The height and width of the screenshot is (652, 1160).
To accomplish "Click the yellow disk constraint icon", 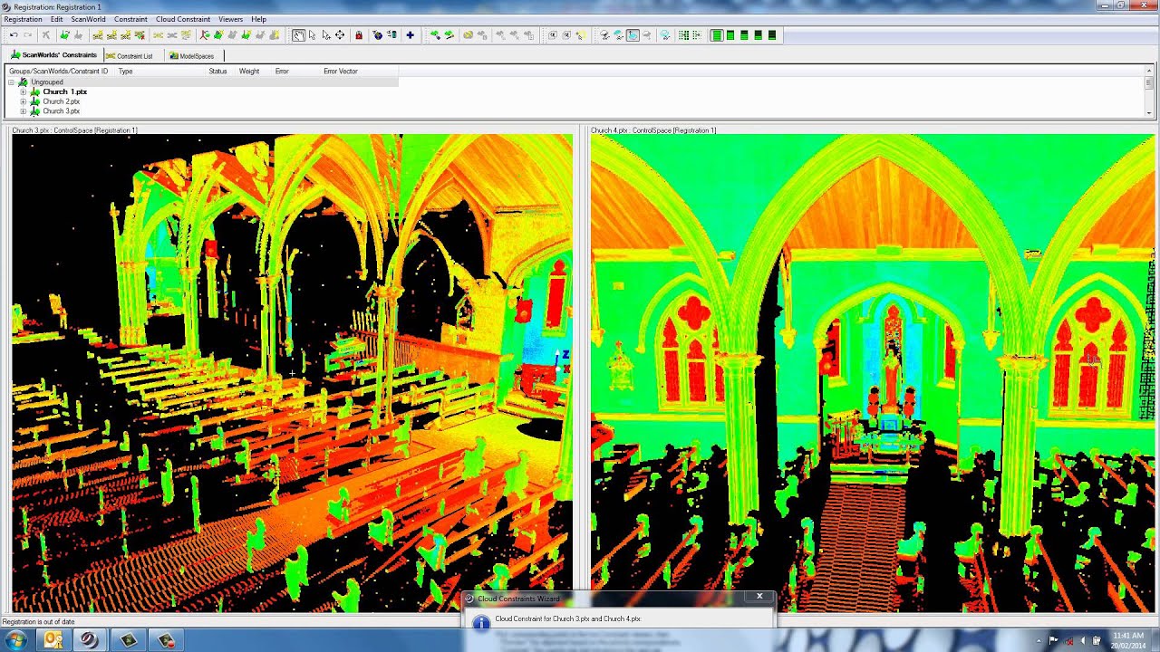I will click(x=468, y=35).
